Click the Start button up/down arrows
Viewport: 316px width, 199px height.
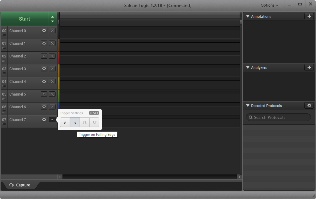pos(53,19)
